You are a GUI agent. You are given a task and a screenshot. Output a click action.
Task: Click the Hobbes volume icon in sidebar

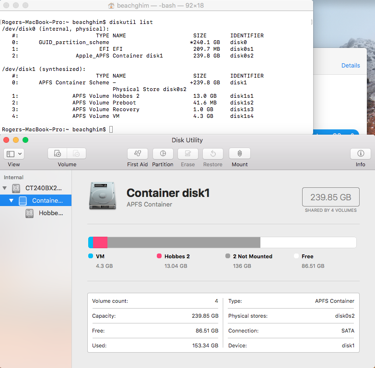[29, 213]
